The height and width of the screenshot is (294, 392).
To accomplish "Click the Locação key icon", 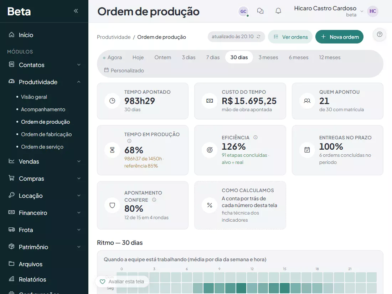I will point(11,195).
